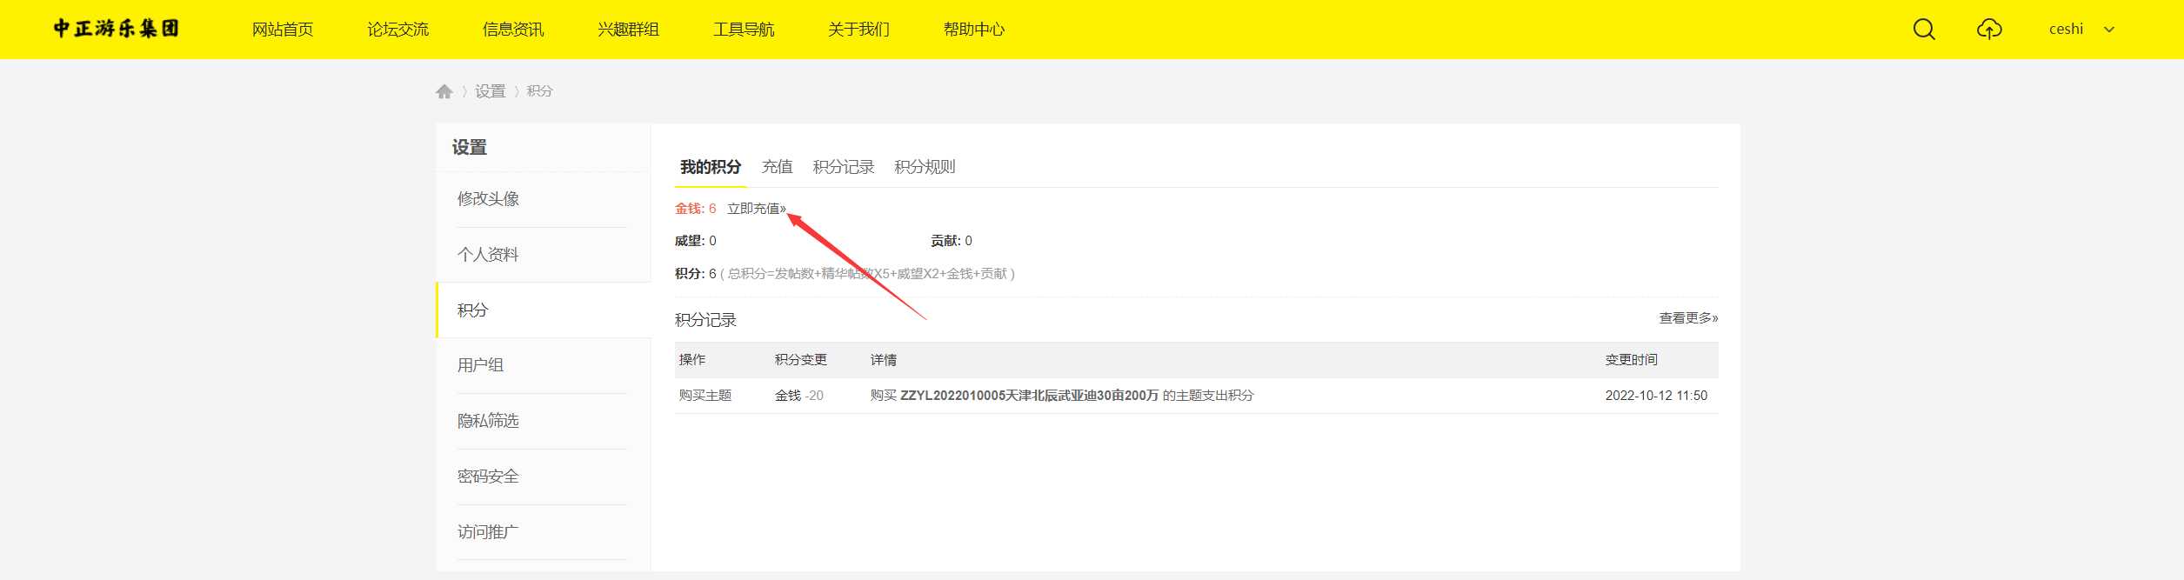Go to 论坛交流 in the navigation bar
Viewport: 2184px width, 580px height.
(397, 30)
